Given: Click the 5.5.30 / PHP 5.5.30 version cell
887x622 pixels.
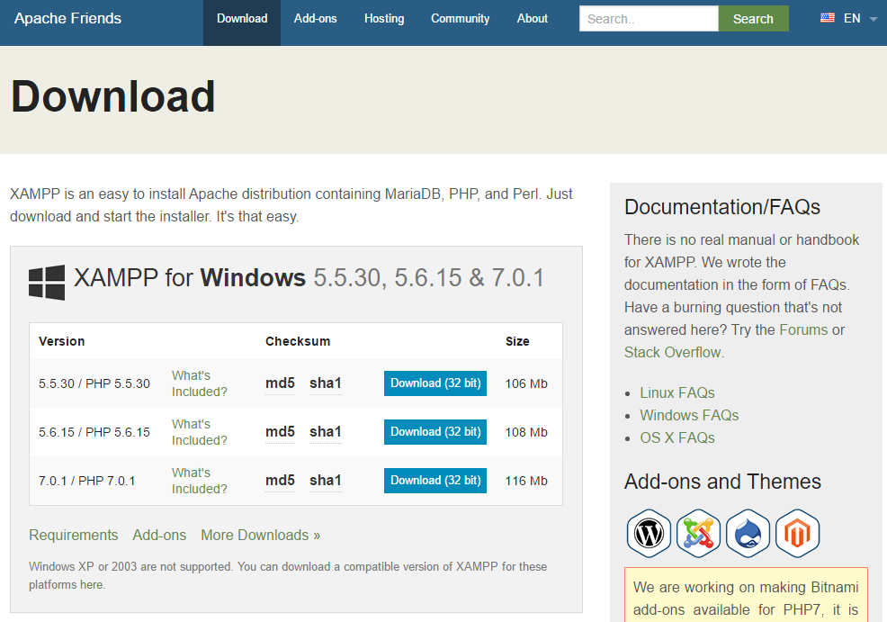Looking at the screenshot, I should [x=94, y=383].
